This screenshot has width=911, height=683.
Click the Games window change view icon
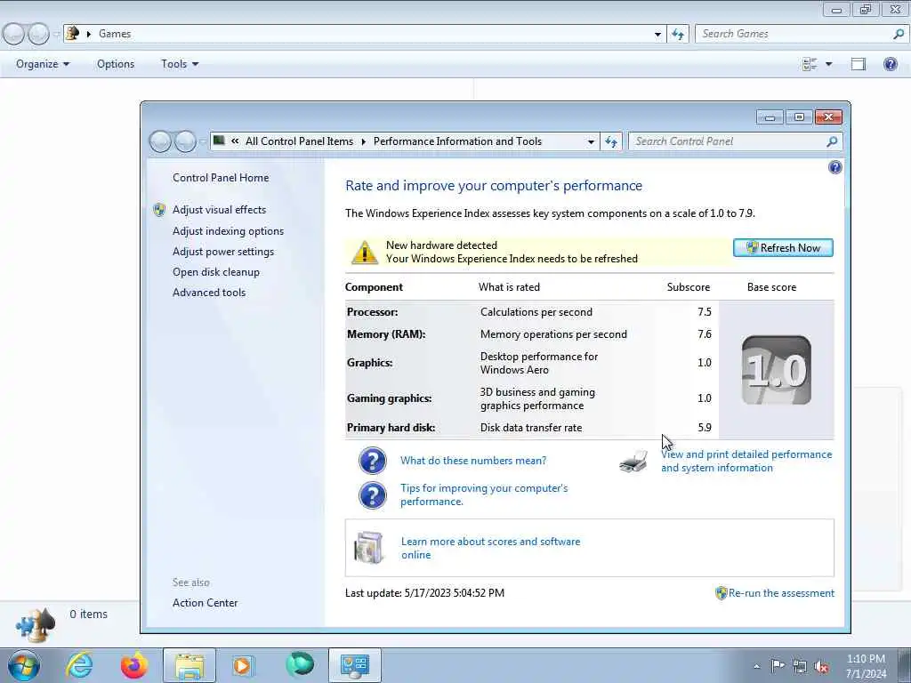click(x=810, y=64)
